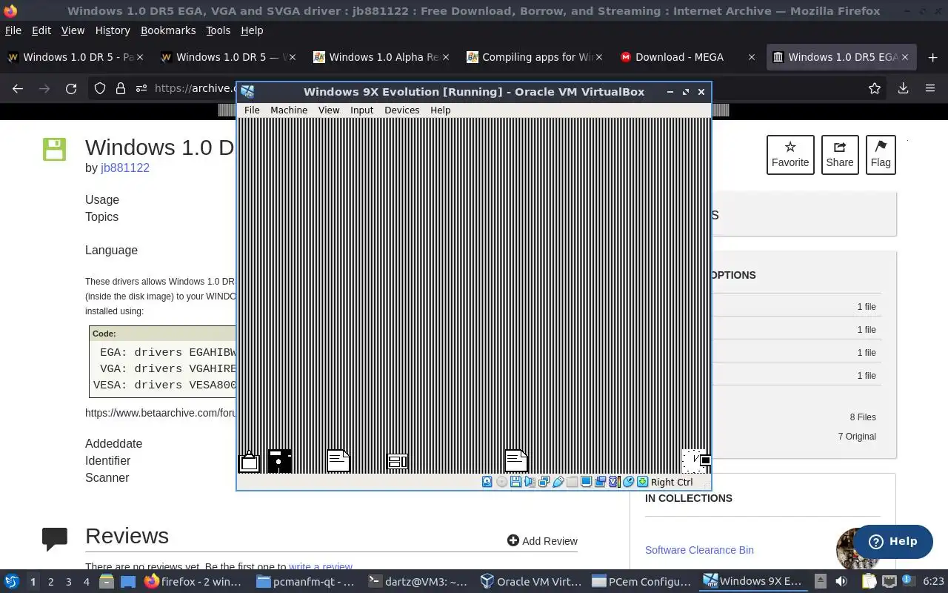Click the tracking protection shield icon

tap(100, 88)
